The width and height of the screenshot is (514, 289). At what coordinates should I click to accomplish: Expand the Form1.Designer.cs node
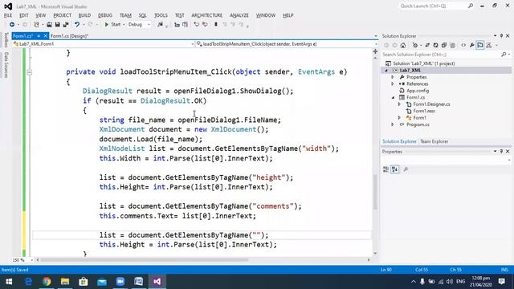point(400,104)
